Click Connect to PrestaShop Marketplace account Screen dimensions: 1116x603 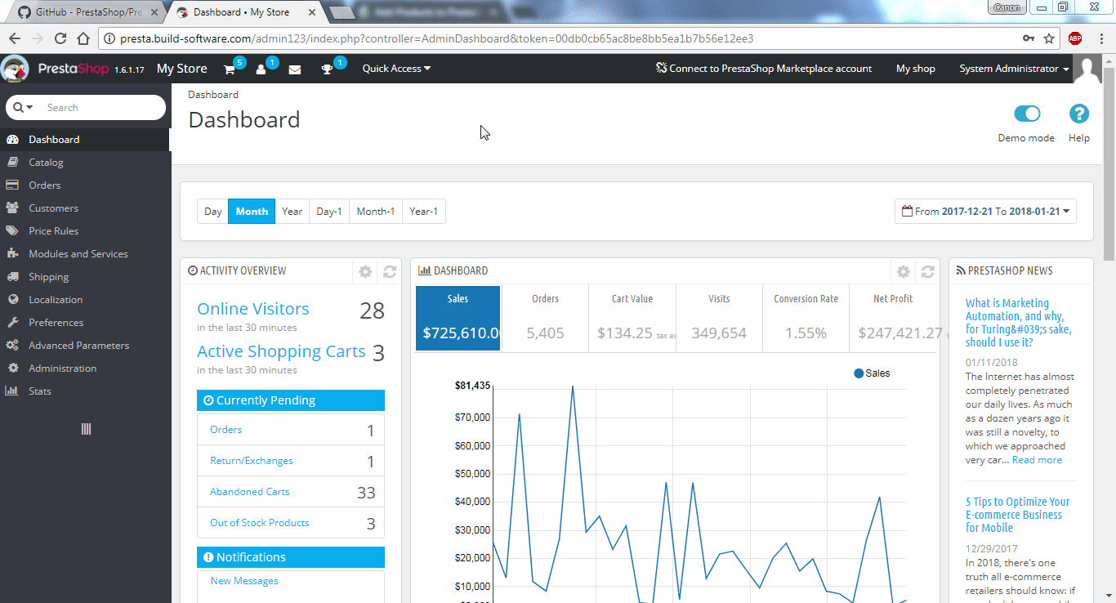pyautogui.click(x=764, y=69)
